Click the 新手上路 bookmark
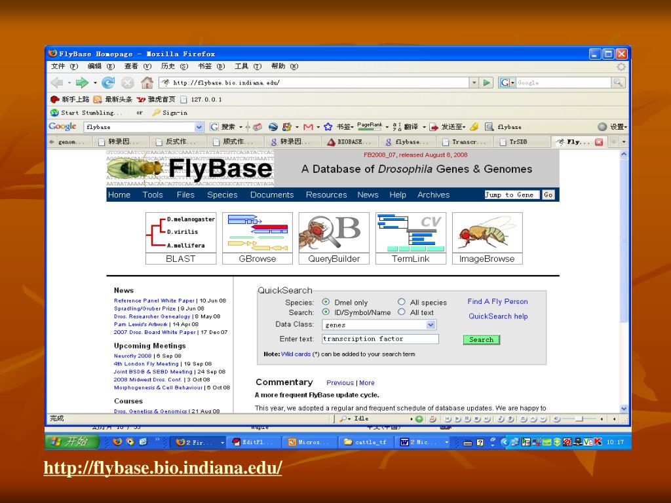The width and height of the screenshot is (671, 503). (69, 100)
